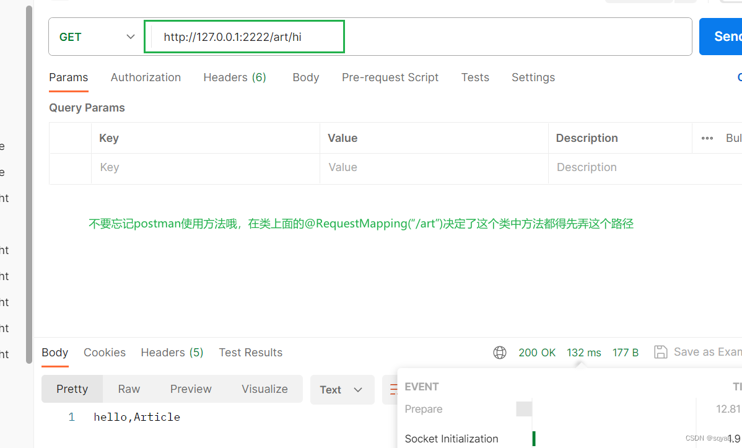The width and height of the screenshot is (742, 448).
Task: Expand the Prepare event in the EVENT popup
Action: [x=424, y=409]
